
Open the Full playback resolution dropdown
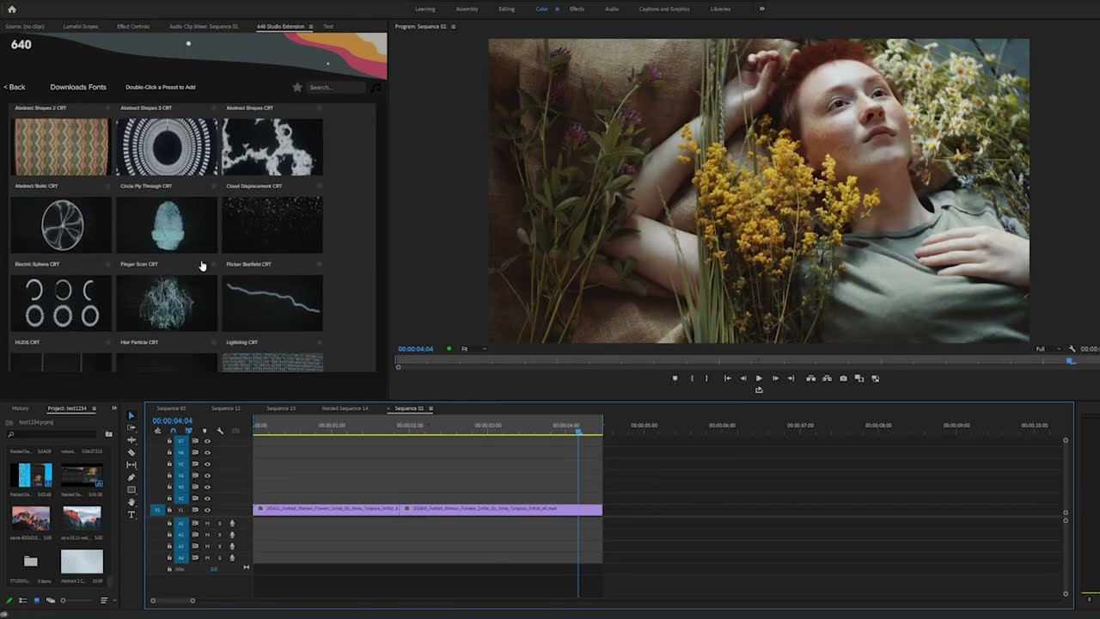(x=1045, y=349)
